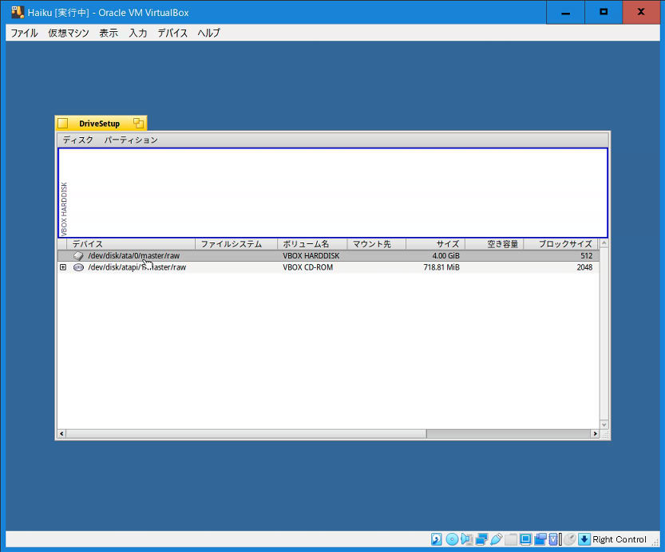Select /dev/disk/ata/0/master/raw row
665x552 pixels.
(x=328, y=255)
